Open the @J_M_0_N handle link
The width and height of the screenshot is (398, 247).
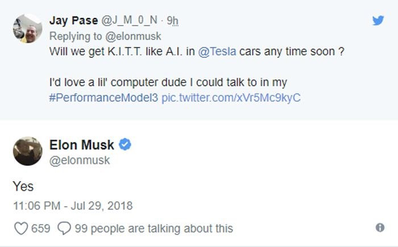[127, 20]
